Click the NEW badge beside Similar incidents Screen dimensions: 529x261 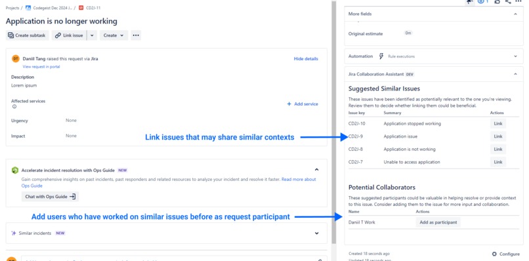coord(60,233)
